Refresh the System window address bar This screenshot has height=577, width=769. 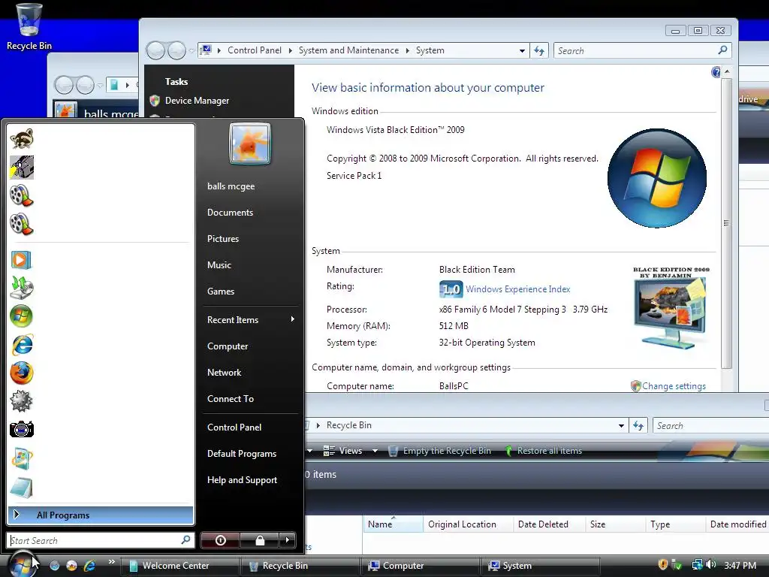[x=539, y=50]
